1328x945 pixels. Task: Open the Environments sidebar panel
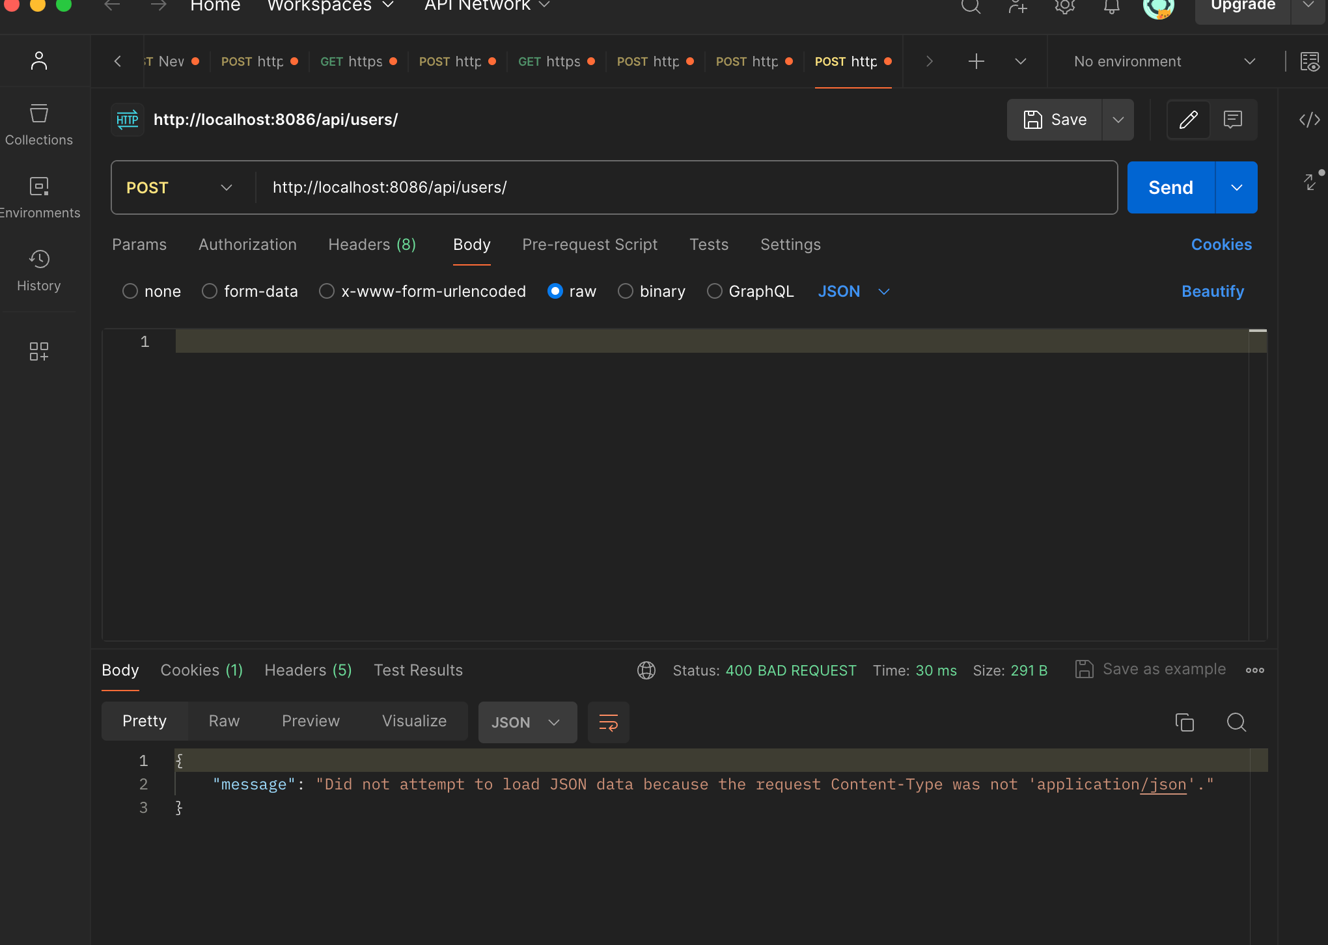pyautogui.click(x=39, y=198)
